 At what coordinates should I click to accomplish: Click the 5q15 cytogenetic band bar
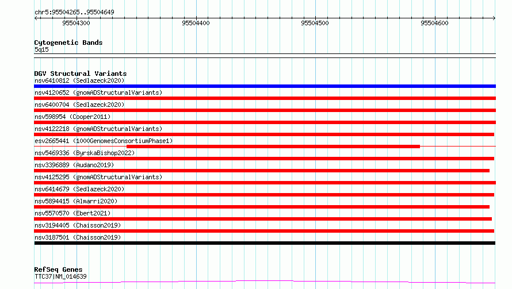pyautogui.click(x=265, y=56)
